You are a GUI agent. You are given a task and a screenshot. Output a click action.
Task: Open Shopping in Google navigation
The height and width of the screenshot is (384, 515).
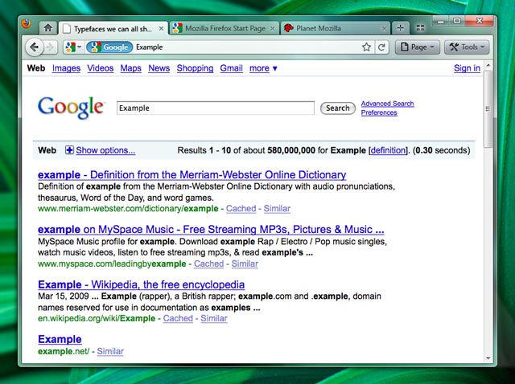point(195,68)
